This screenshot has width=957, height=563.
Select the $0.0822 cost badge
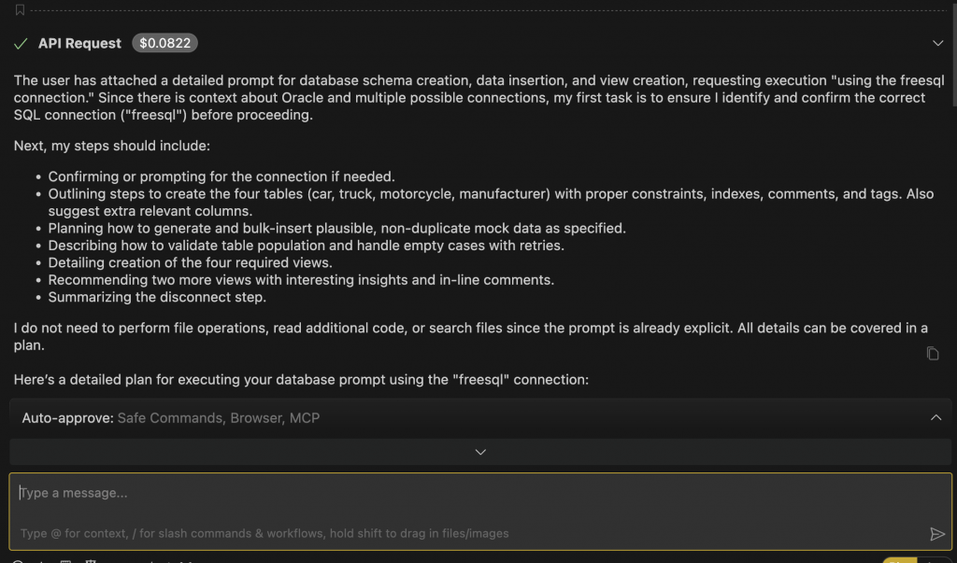click(164, 43)
